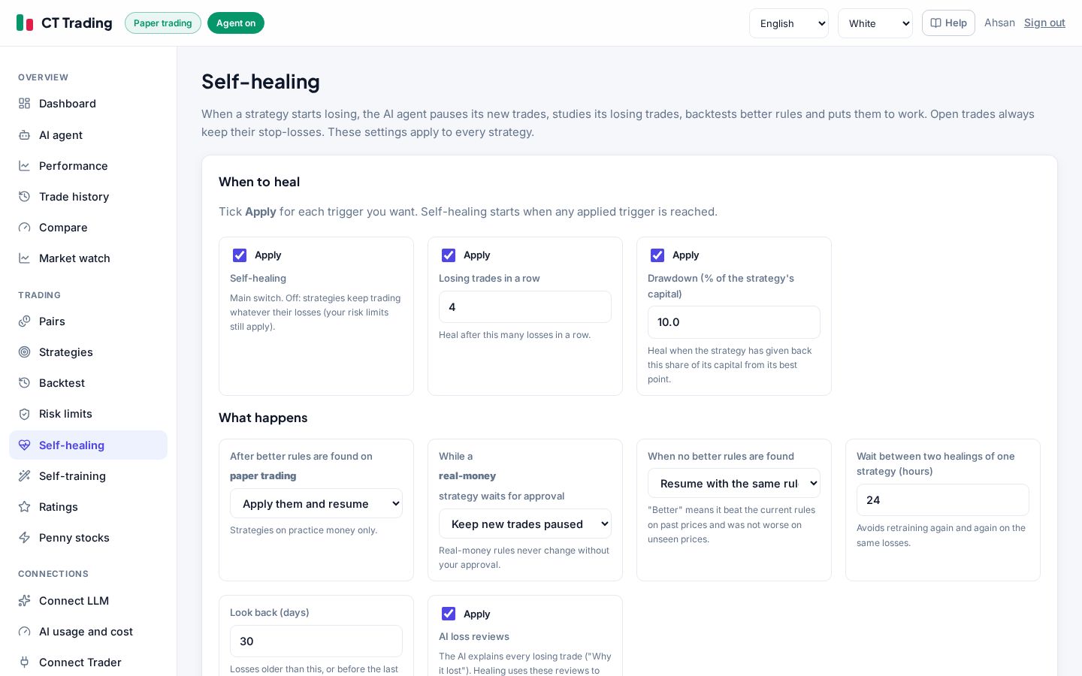Untick Apply for AI loss reviews
This screenshot has width=1082, height=676.
(449, 614)
